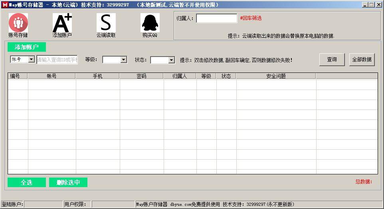Click the red M app icon in title bar
This screenshot has height=209, width=384.
click(x=5, y=5)
